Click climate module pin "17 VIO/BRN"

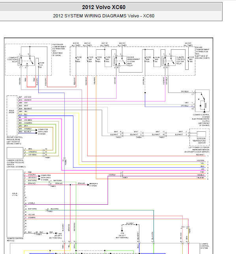point(30,217)
